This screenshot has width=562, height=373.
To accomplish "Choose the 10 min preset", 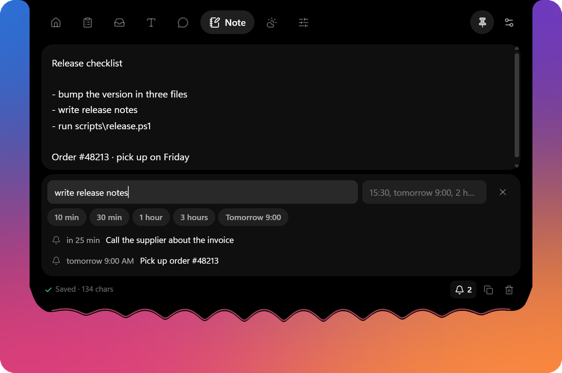I will pyautogui.click(x=67, y=217).
